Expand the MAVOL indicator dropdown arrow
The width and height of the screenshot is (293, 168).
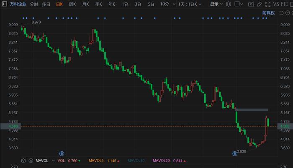coord(53,160)
